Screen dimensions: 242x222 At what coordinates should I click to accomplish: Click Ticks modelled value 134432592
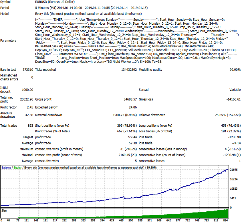click(129, 70)
